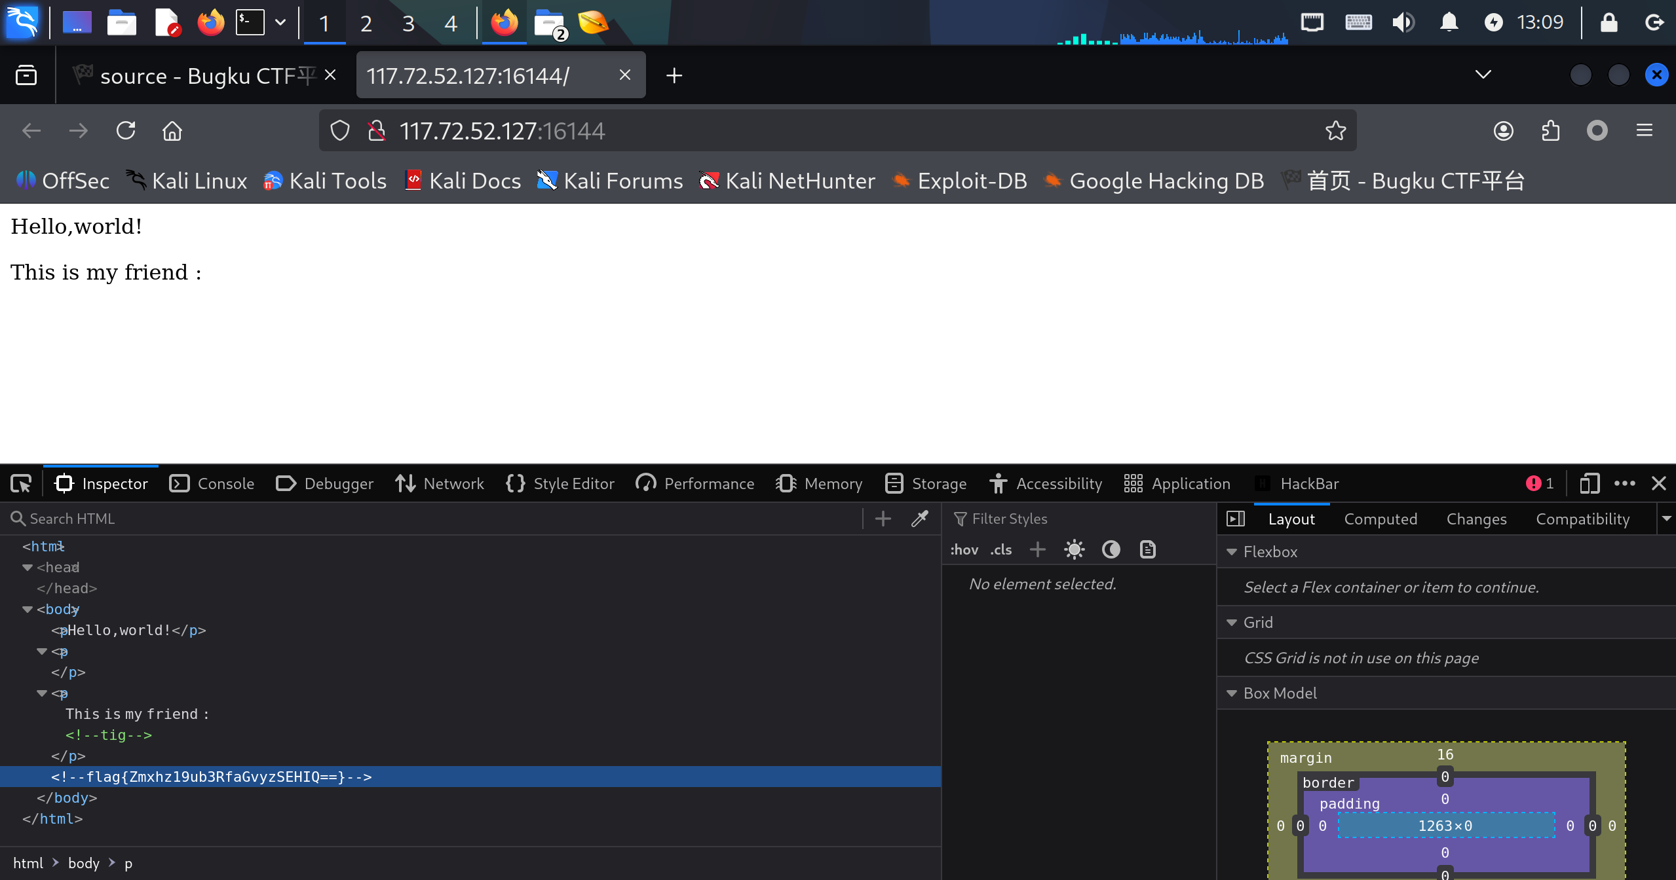Toggle light color scheme simulation
Screen dimensions: 1676x880
click(1075, 549)
